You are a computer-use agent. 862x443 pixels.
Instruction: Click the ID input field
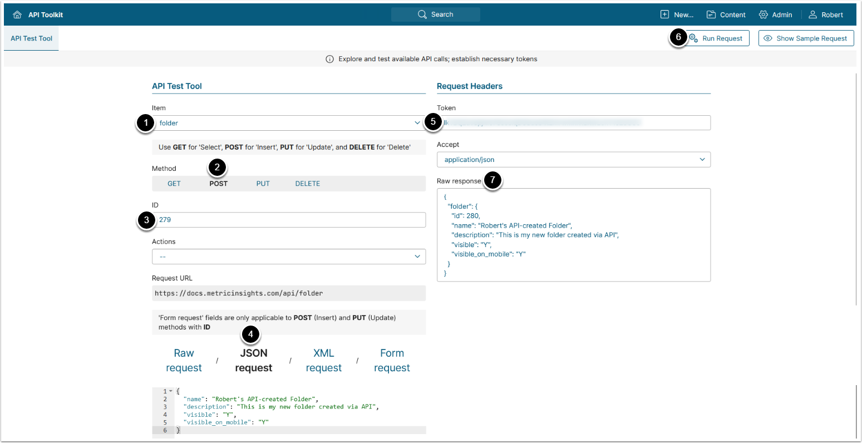point(289,220)
